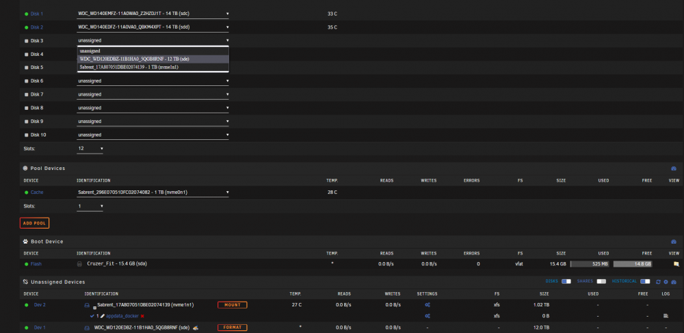Browse the Flash device folder view icon
684x333 pixels.
(x=676, y=264)
